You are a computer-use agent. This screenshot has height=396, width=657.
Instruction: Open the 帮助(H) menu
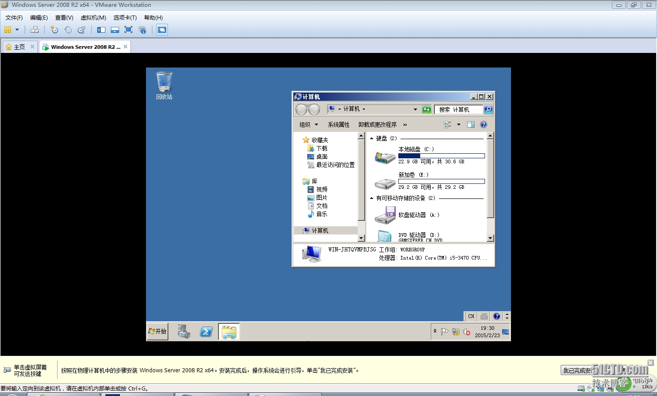[x=153, y=18]
